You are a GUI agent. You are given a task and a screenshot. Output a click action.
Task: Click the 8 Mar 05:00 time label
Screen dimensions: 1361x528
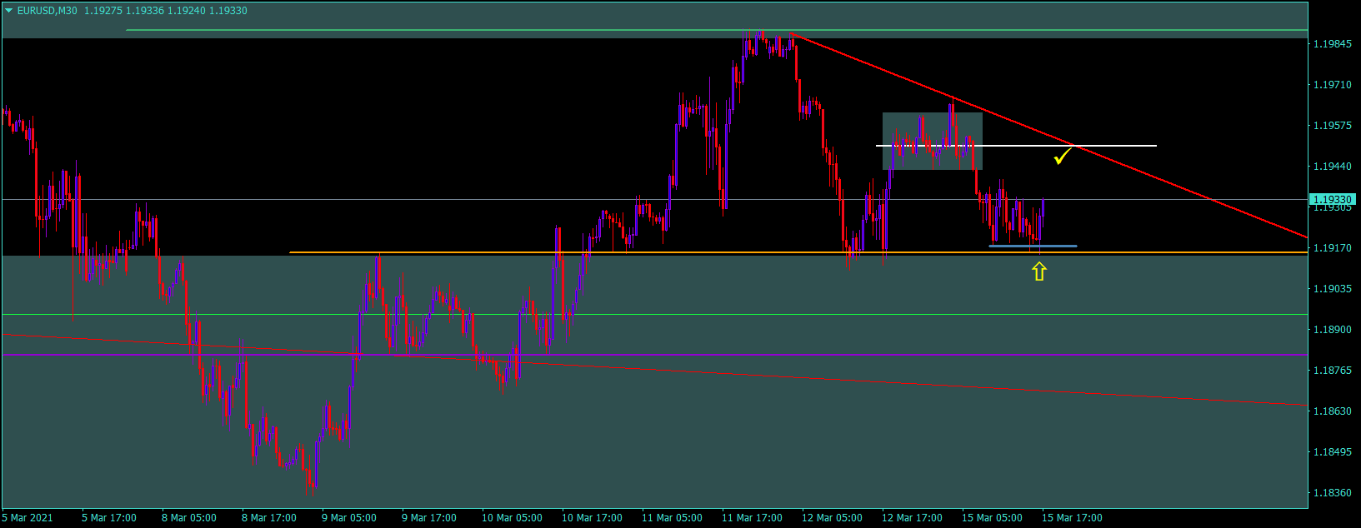[x=189, y=518]
